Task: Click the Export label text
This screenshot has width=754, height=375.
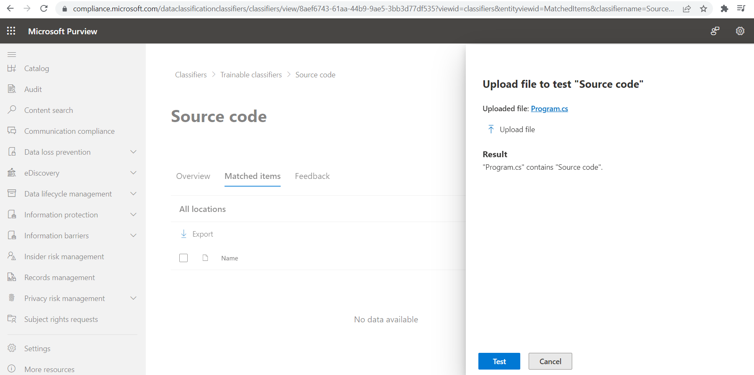Action: point(203,234)
